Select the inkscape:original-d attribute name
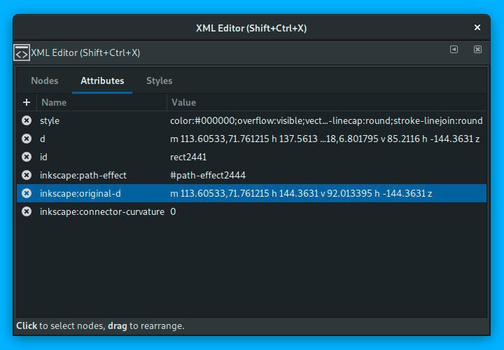Image resolution: width=504 pixels, height=350 pixels. (80, 193)
